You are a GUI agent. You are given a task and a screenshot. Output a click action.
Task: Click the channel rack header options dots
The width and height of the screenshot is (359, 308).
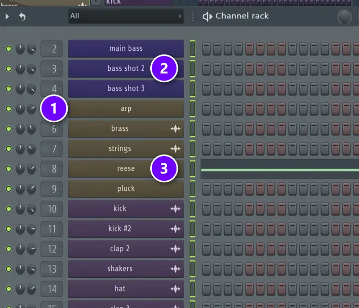click(192, 16)
